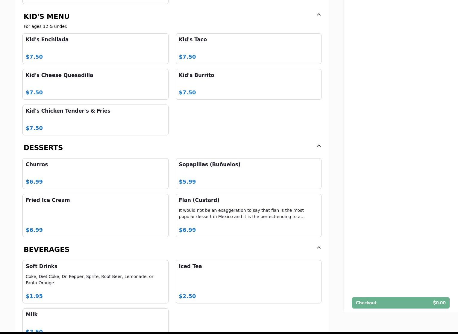The height and width of the screenshot is (334, 458).
Task: Select the Kid's Enchilada item
Action: tap(95, 49)
